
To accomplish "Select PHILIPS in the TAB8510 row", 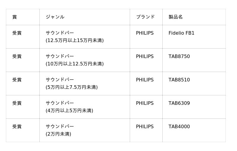I will (x=145, y=80).
